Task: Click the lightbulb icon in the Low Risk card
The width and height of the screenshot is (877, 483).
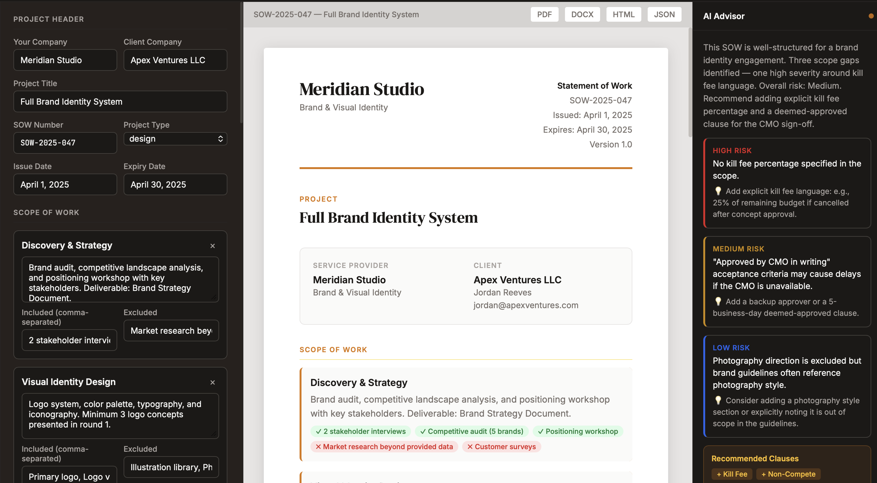Action: 718,400
